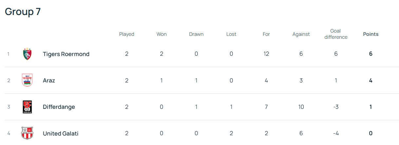The height and width of the screenshot is (145, 399).
Task: Click the Points column header
Action: point(370,34)
